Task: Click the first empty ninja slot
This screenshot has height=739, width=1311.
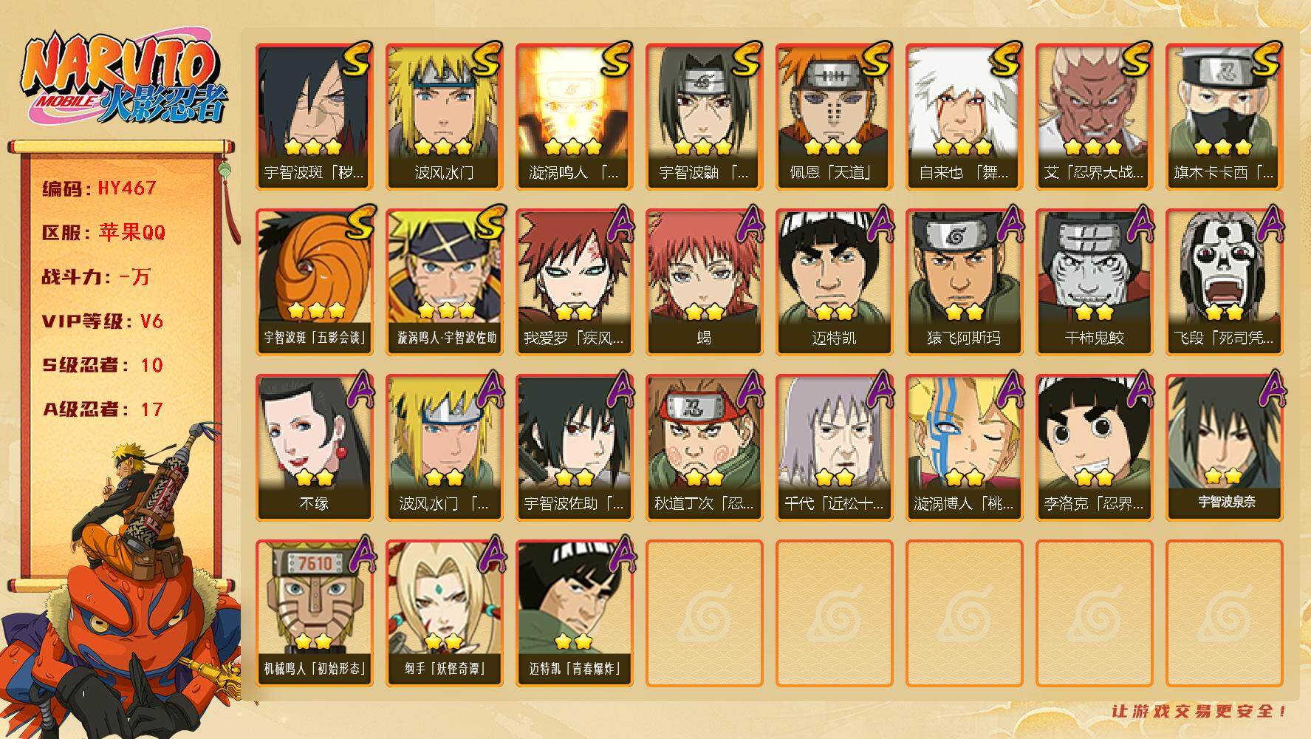Action: (705, 613)
